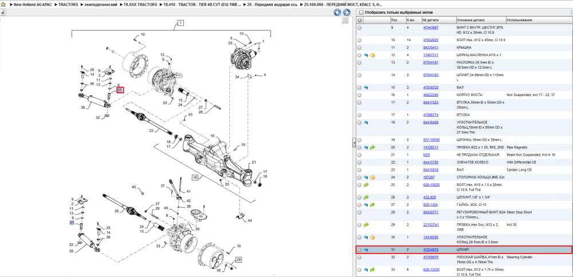Click the blue arrow icon for 47934978
Screen dimensions: 573x277
tap(366, 250)
